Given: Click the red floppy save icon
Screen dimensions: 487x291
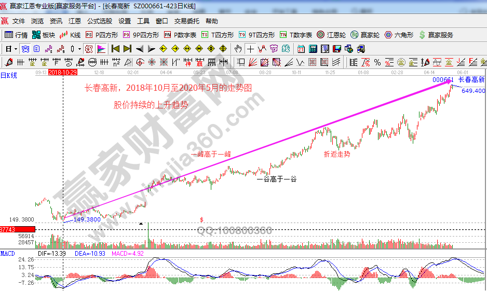Looking at the screenshot, I should tap(336, 49).
